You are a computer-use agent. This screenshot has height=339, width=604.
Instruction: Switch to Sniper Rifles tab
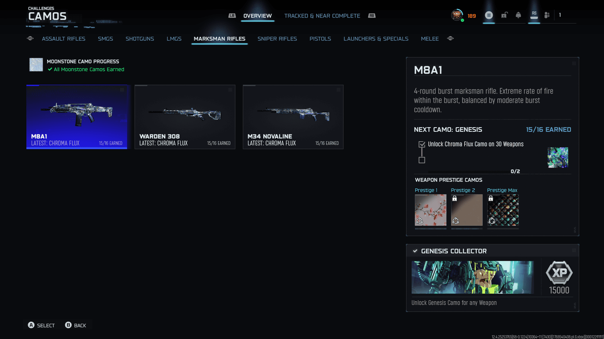277,39
